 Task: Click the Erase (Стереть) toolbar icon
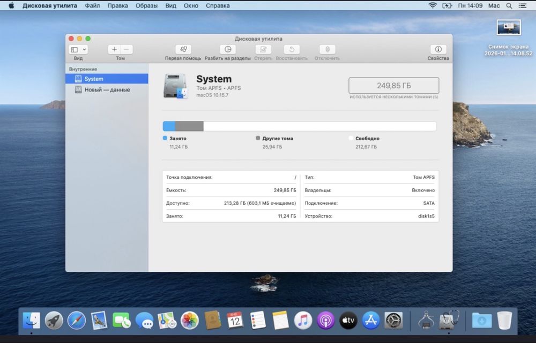[263, 49]
